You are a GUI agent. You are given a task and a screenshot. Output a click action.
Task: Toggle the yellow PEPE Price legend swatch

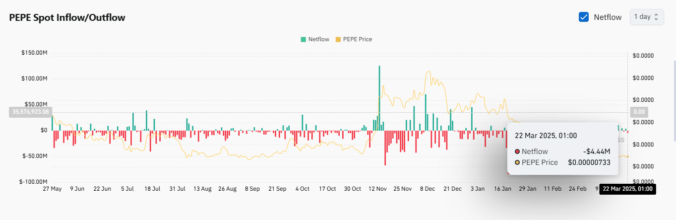click(338, 39)
